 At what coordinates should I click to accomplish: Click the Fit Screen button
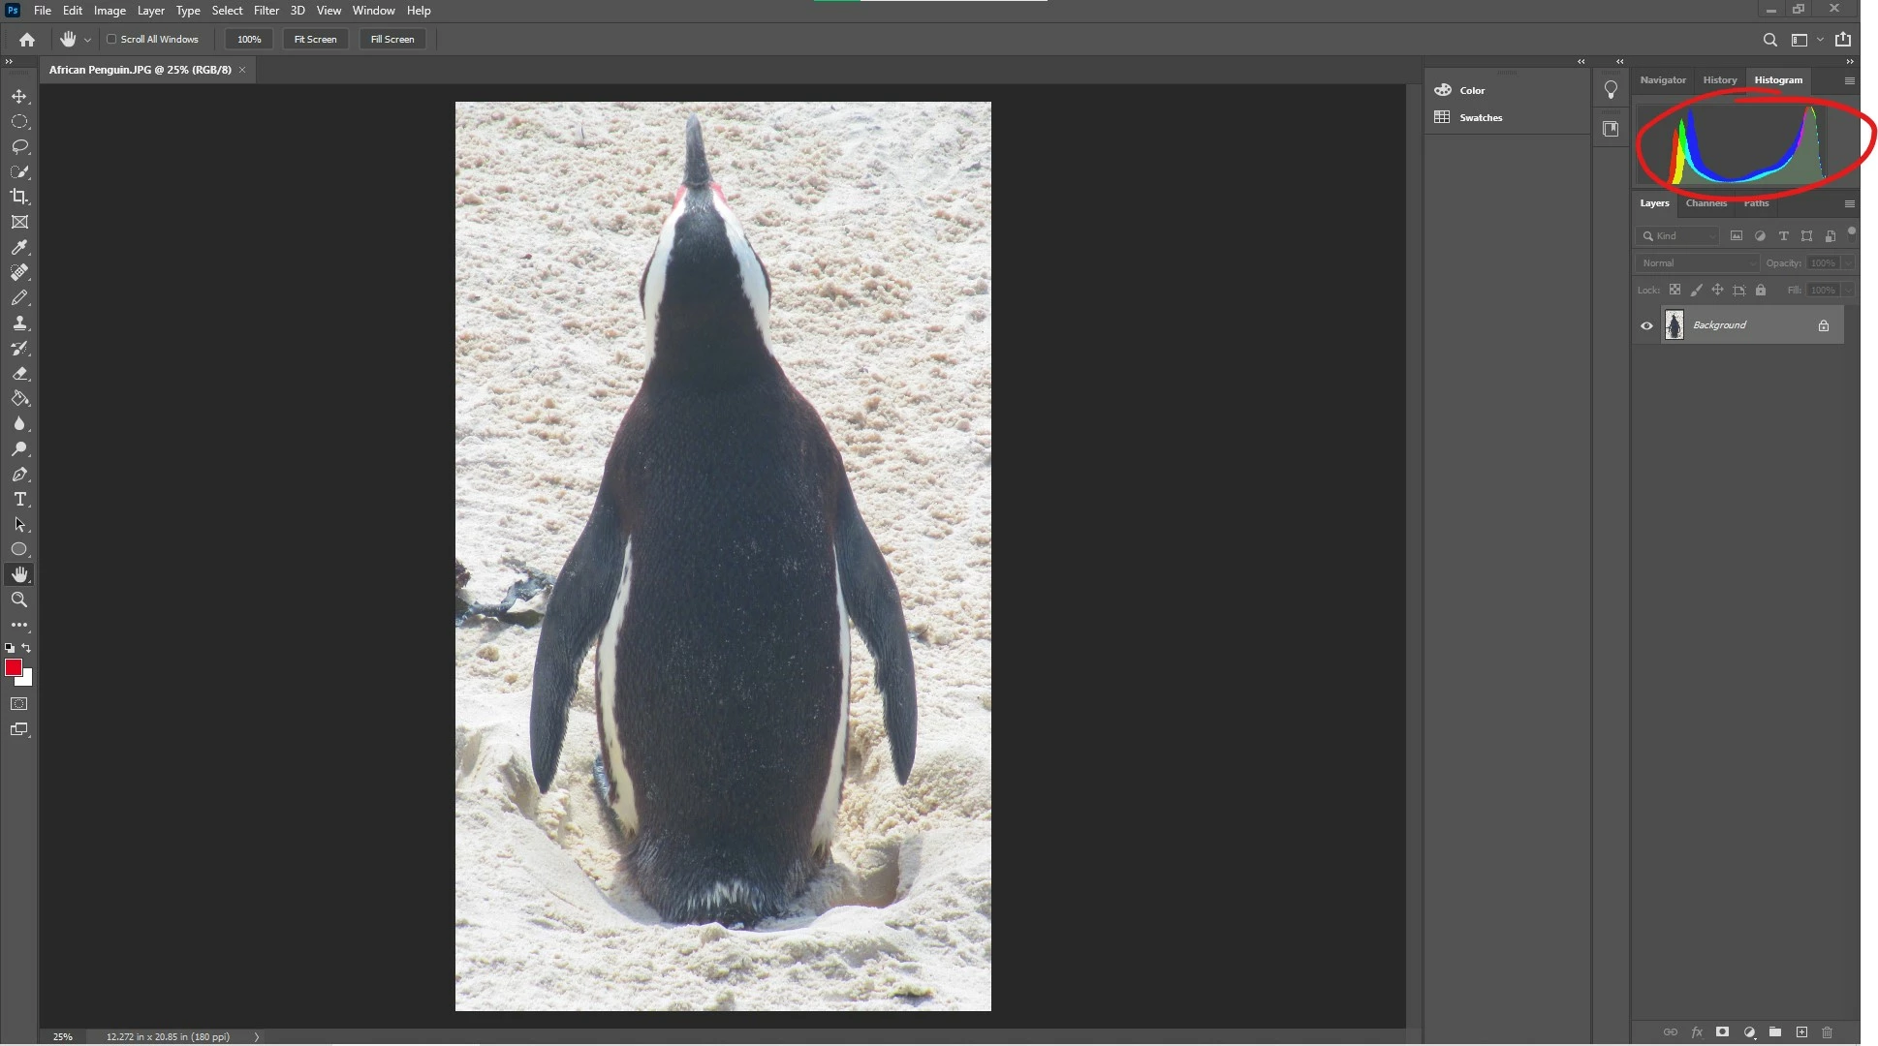[315, 40]
